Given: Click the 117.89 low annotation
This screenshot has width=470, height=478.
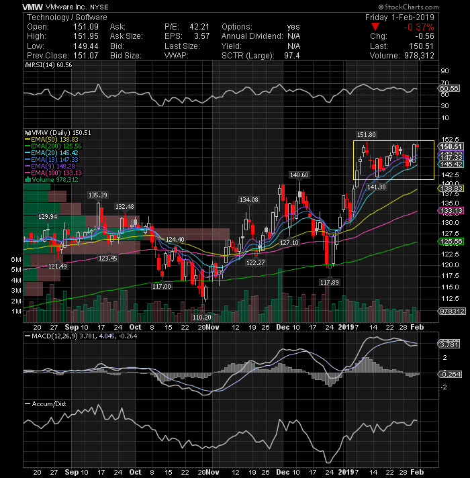Looking at the screenshot, I should click(329, 283).
